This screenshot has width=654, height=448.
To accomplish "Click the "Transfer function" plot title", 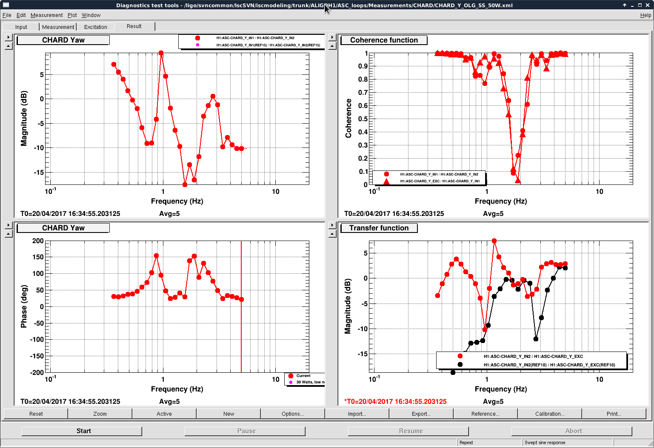I will click(379, 228).
